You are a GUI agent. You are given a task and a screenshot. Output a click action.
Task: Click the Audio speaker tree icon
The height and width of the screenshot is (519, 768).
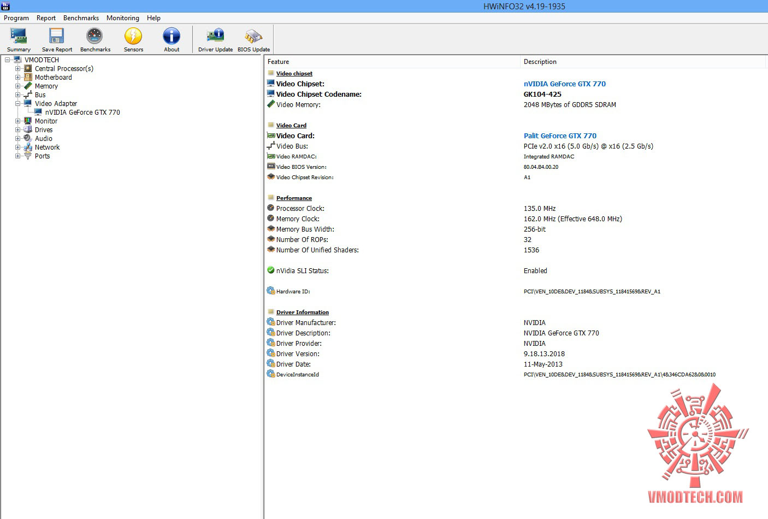click(x=28, y=139)
